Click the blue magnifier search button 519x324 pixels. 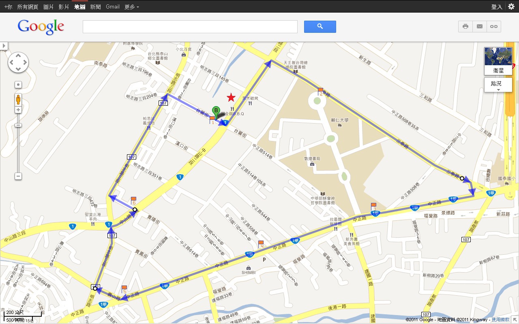(320, 26)
